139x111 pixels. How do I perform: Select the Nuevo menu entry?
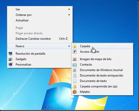(x=40, y=46)
